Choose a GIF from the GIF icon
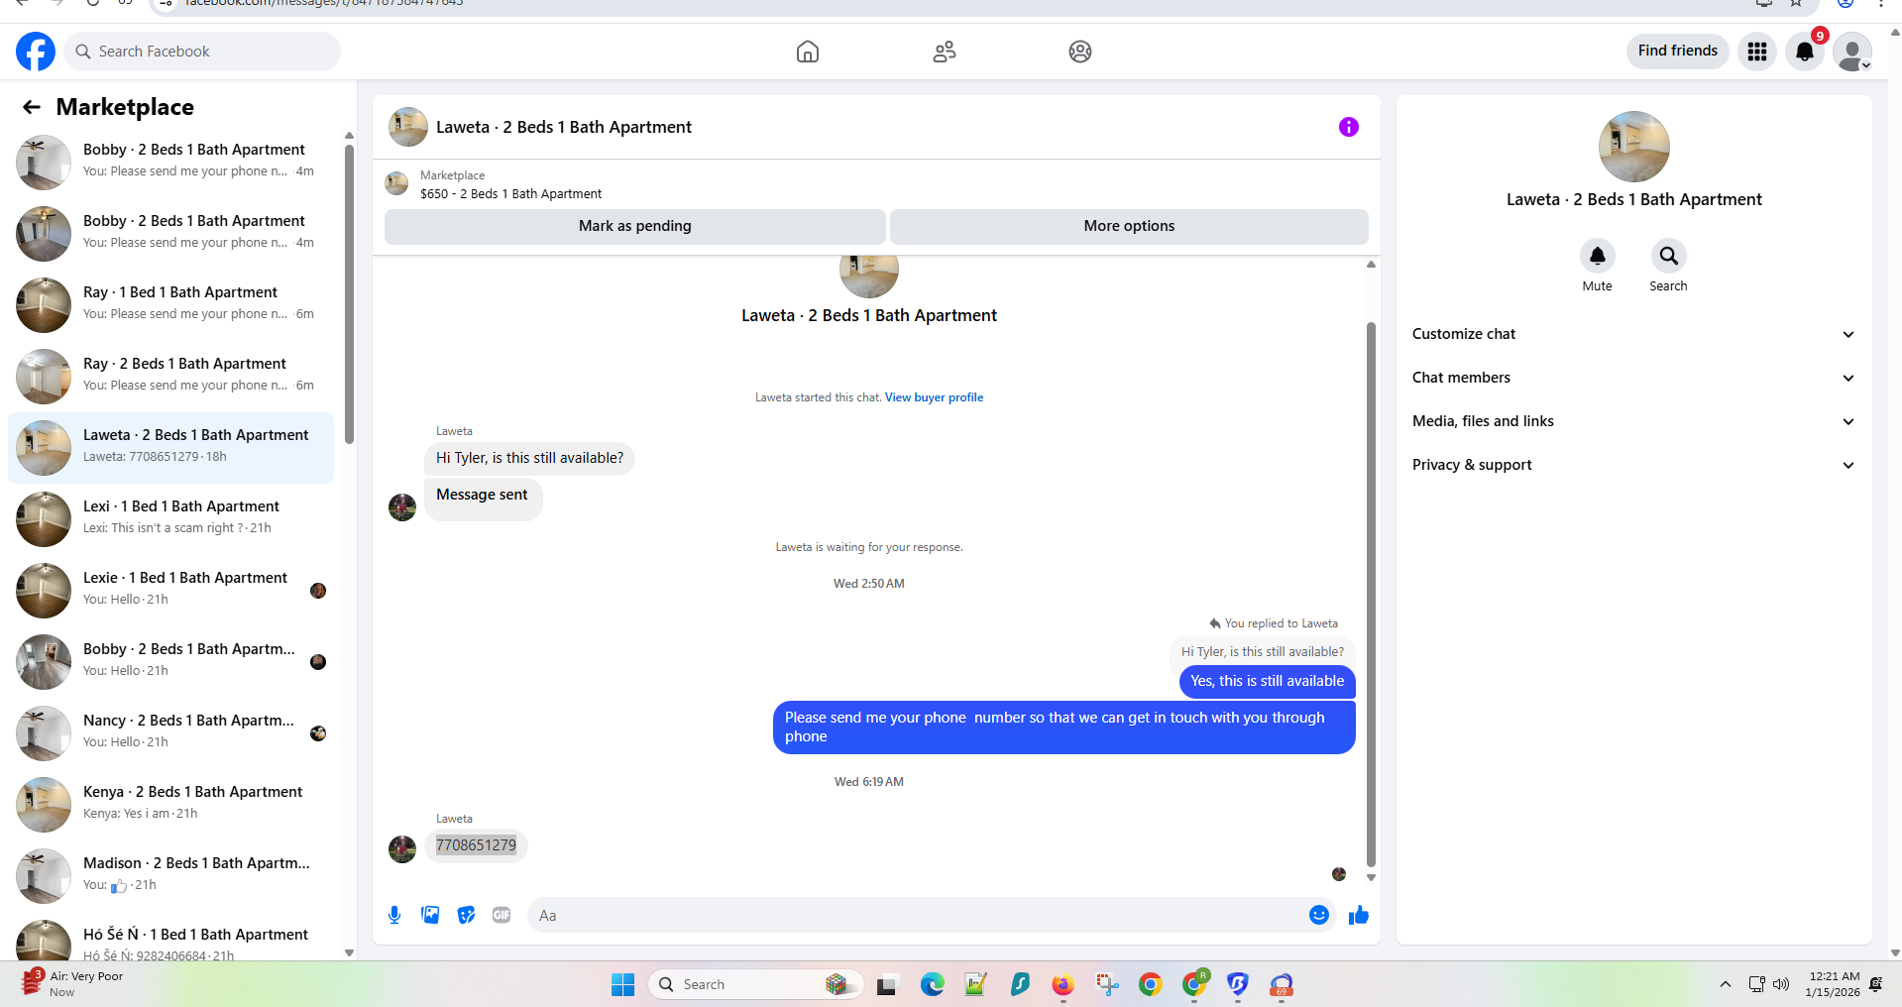1902x1007 pixels. point(502,915)
